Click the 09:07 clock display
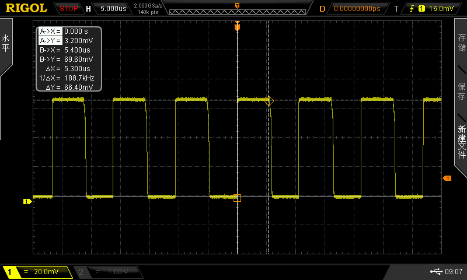 (454, 271)
